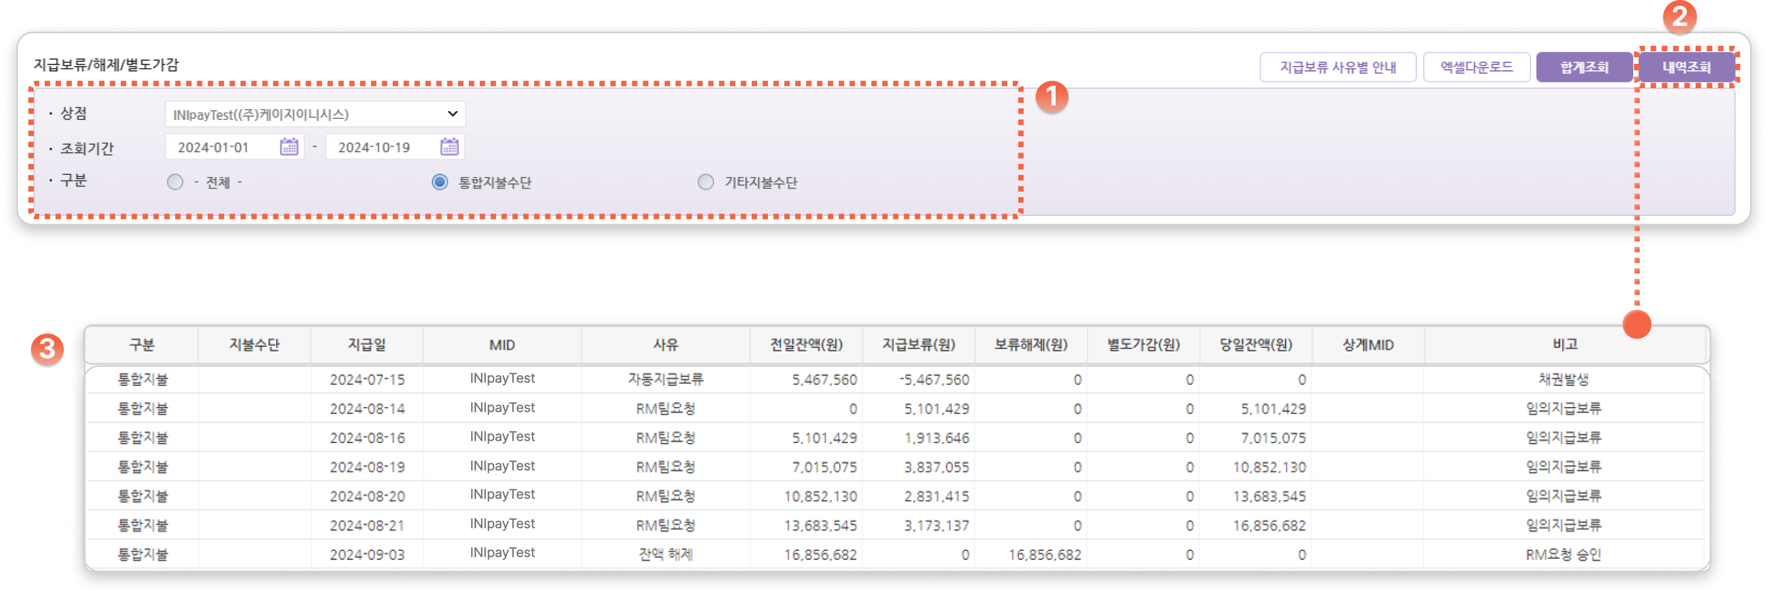Select the 2024-07-15 date cell
The height and width of the screenshot is (594, 1768).
[367, 380]
